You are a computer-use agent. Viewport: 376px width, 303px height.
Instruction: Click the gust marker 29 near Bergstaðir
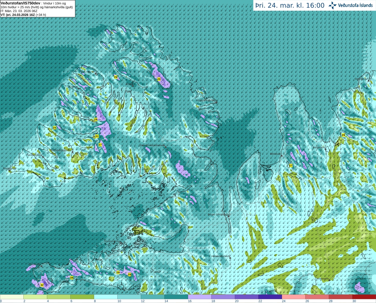343,135
